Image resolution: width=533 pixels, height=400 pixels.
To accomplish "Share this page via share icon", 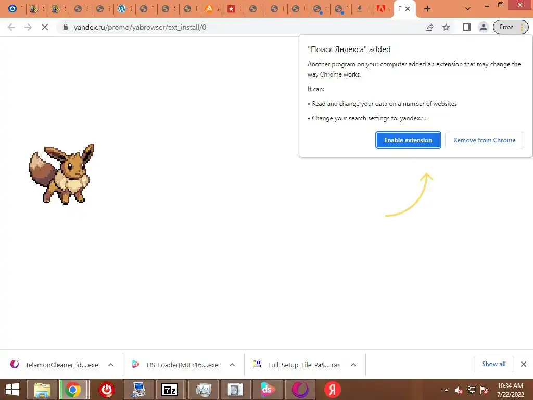I will point(429,27).
